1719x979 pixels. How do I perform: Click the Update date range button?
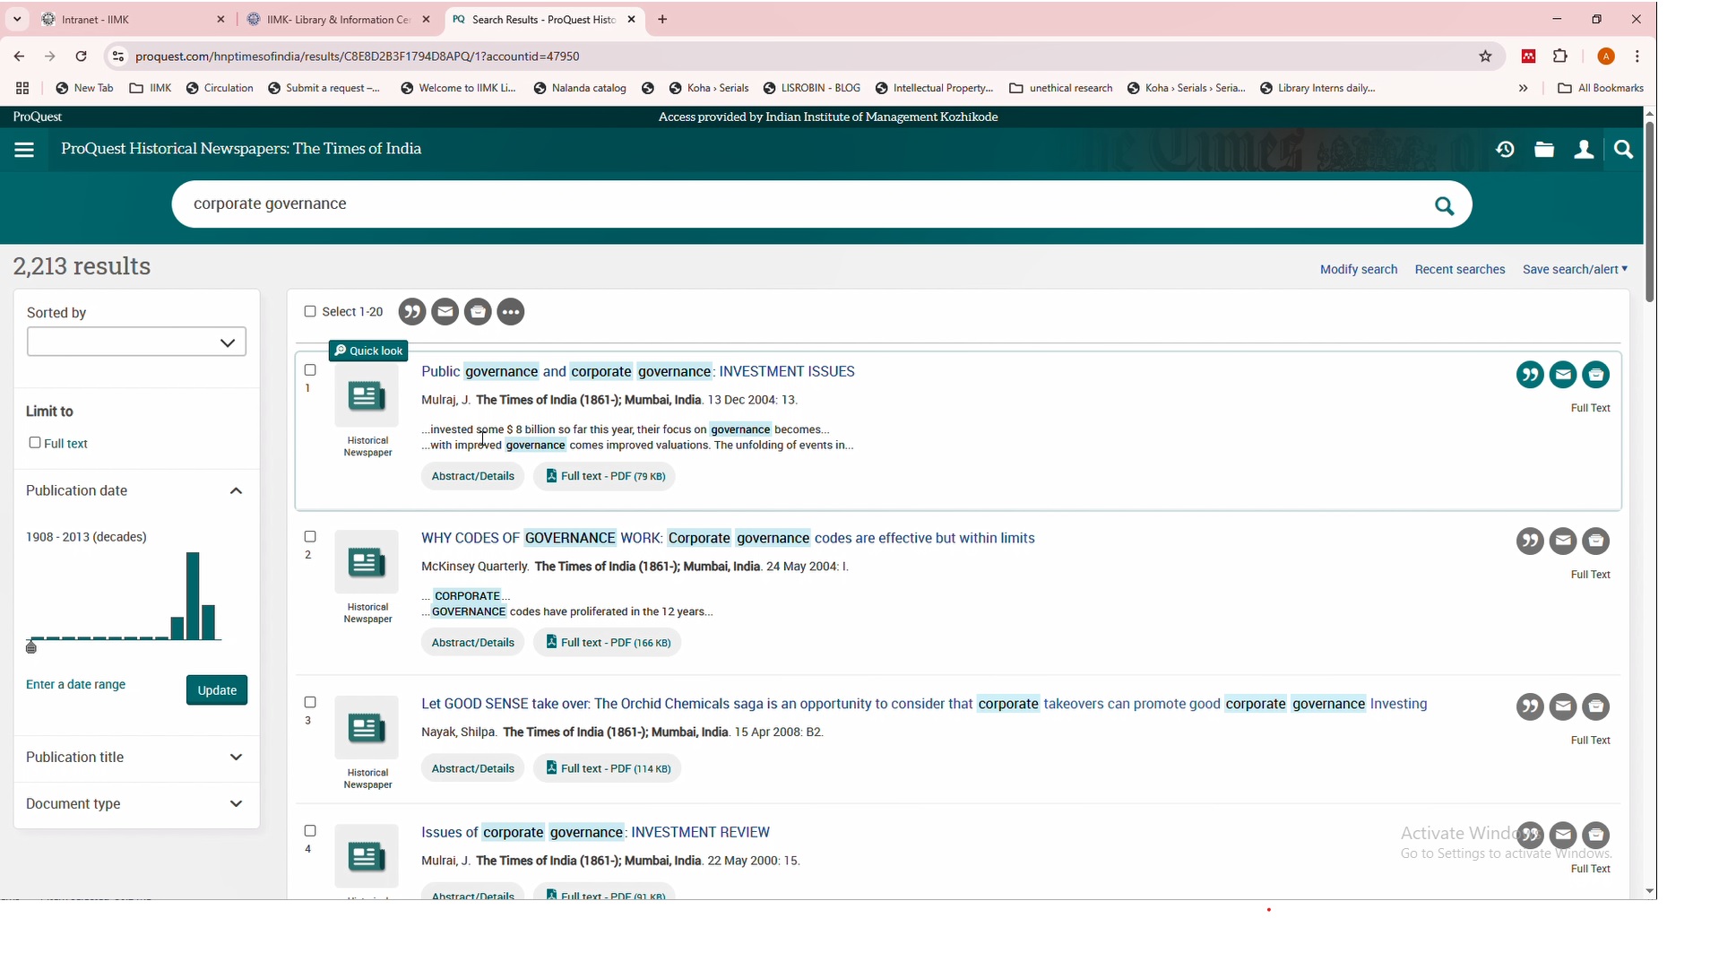(x=216, y=691)
